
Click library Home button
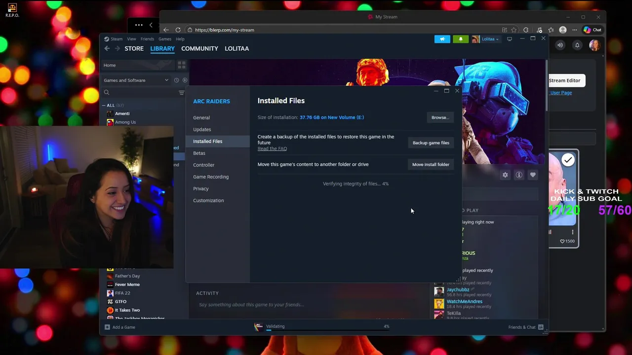[x=138, y=65]
